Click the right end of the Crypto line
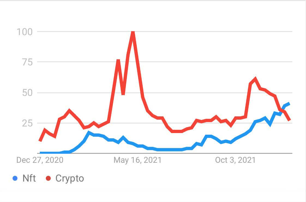This screenshot has height=202, width=306. pos(289,120)
